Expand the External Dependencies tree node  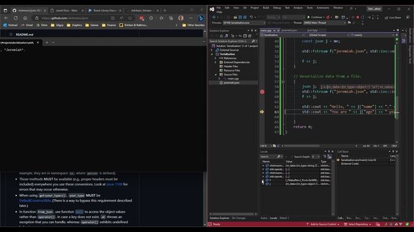click(215, 63)
